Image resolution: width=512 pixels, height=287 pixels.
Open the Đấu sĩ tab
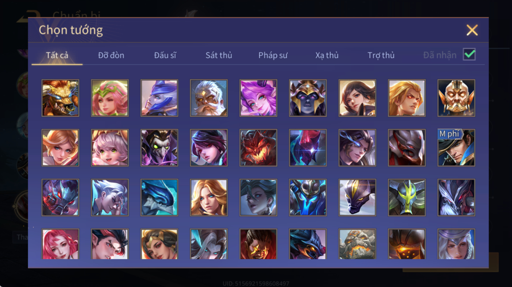(x=165, y=55)
